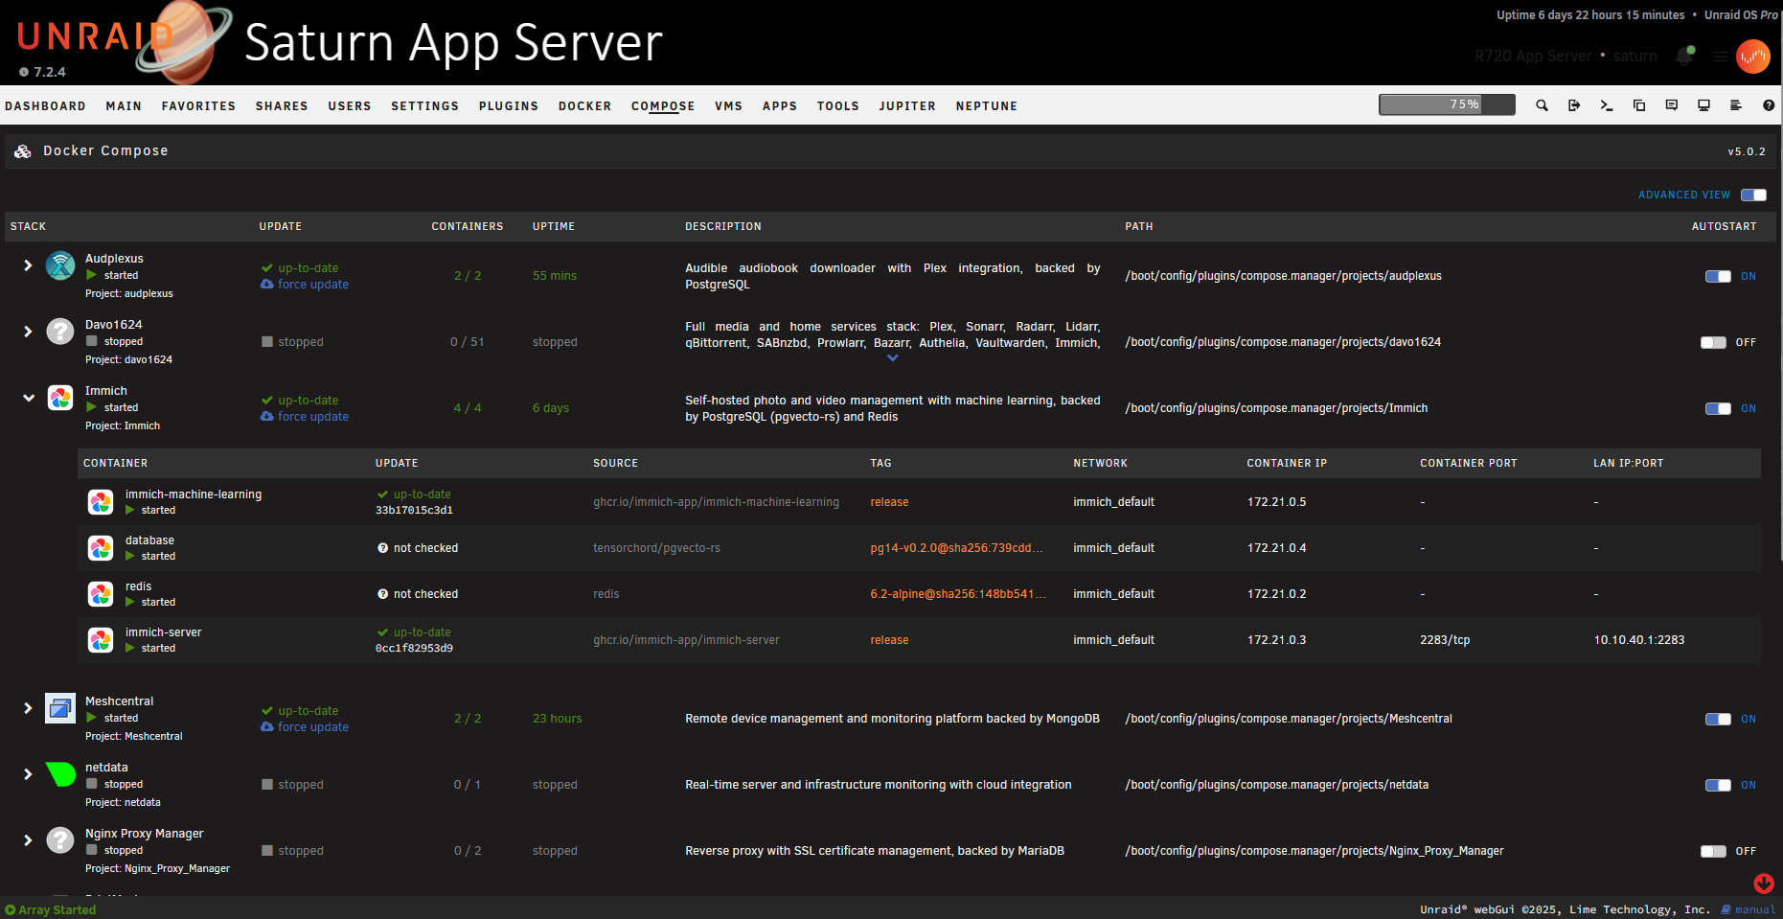Screen dimensions: 1783x919
Task: Click the 2283/tcp container port
Action: (x=1445, y=640)
